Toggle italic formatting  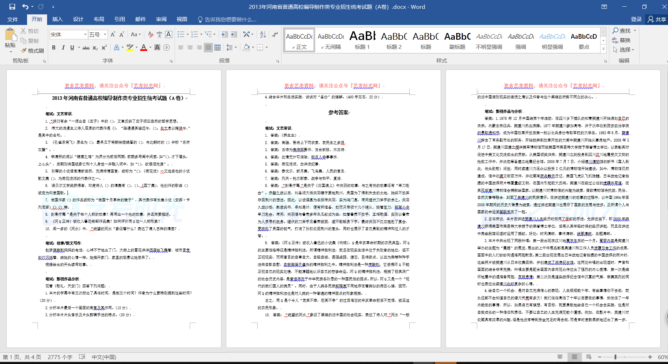coord(63,48)
